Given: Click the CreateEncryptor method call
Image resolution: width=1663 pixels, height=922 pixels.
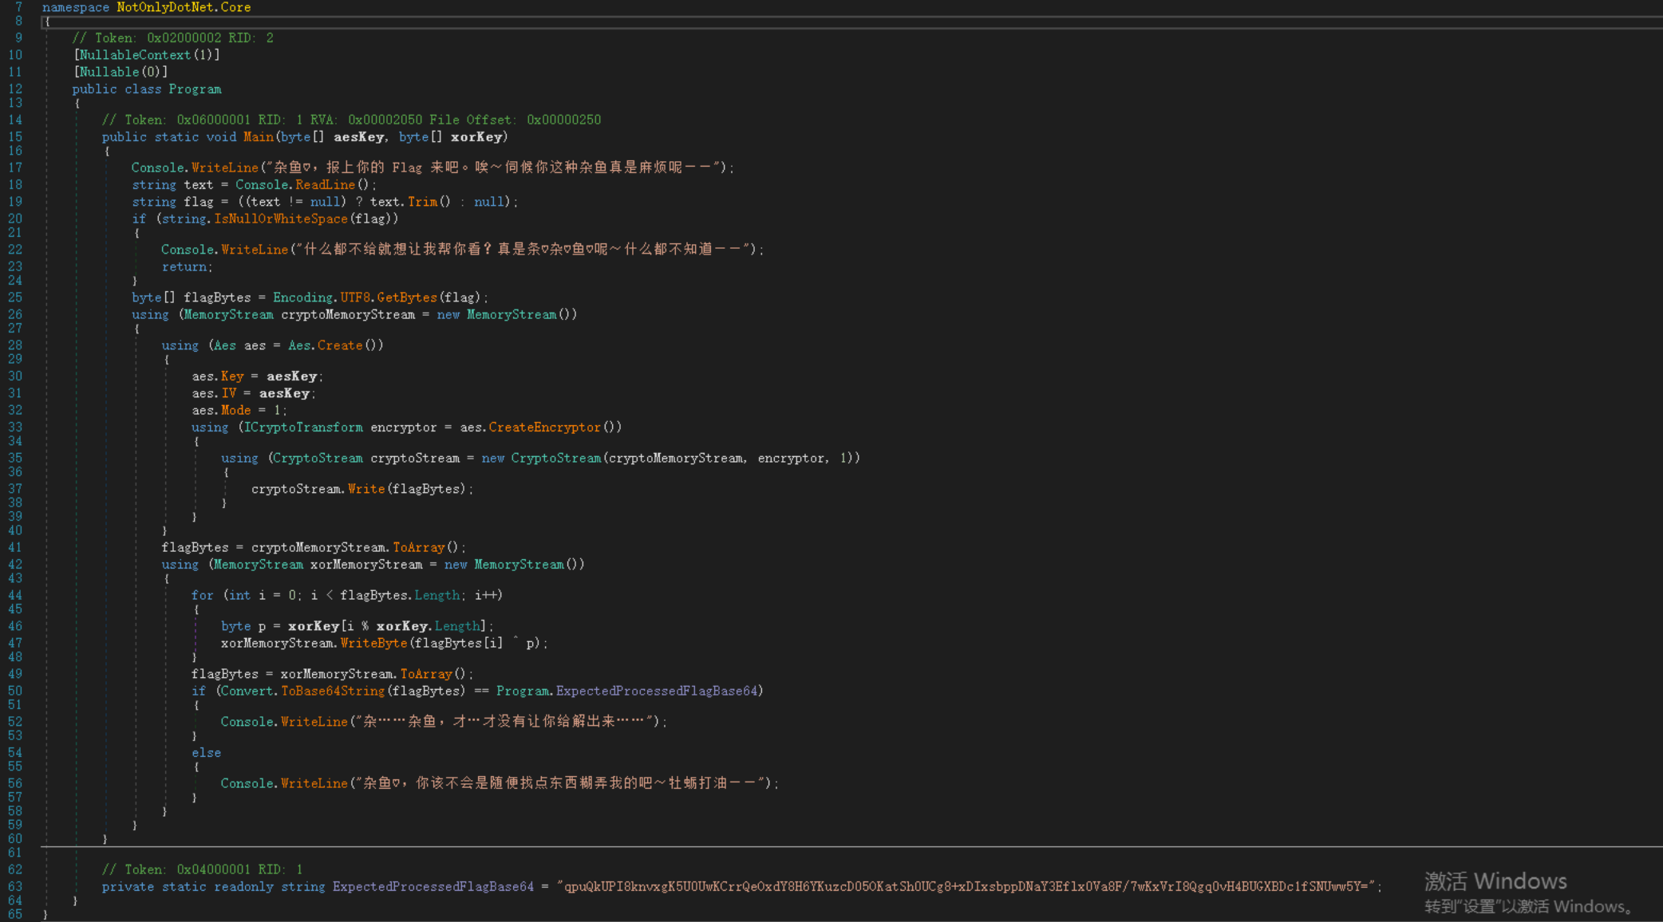Looking at the screenshot, I should pyautogui.click(x=544, y=428).
